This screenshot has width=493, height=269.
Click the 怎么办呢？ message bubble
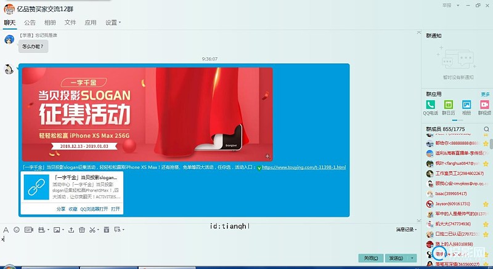pos(33,46)
